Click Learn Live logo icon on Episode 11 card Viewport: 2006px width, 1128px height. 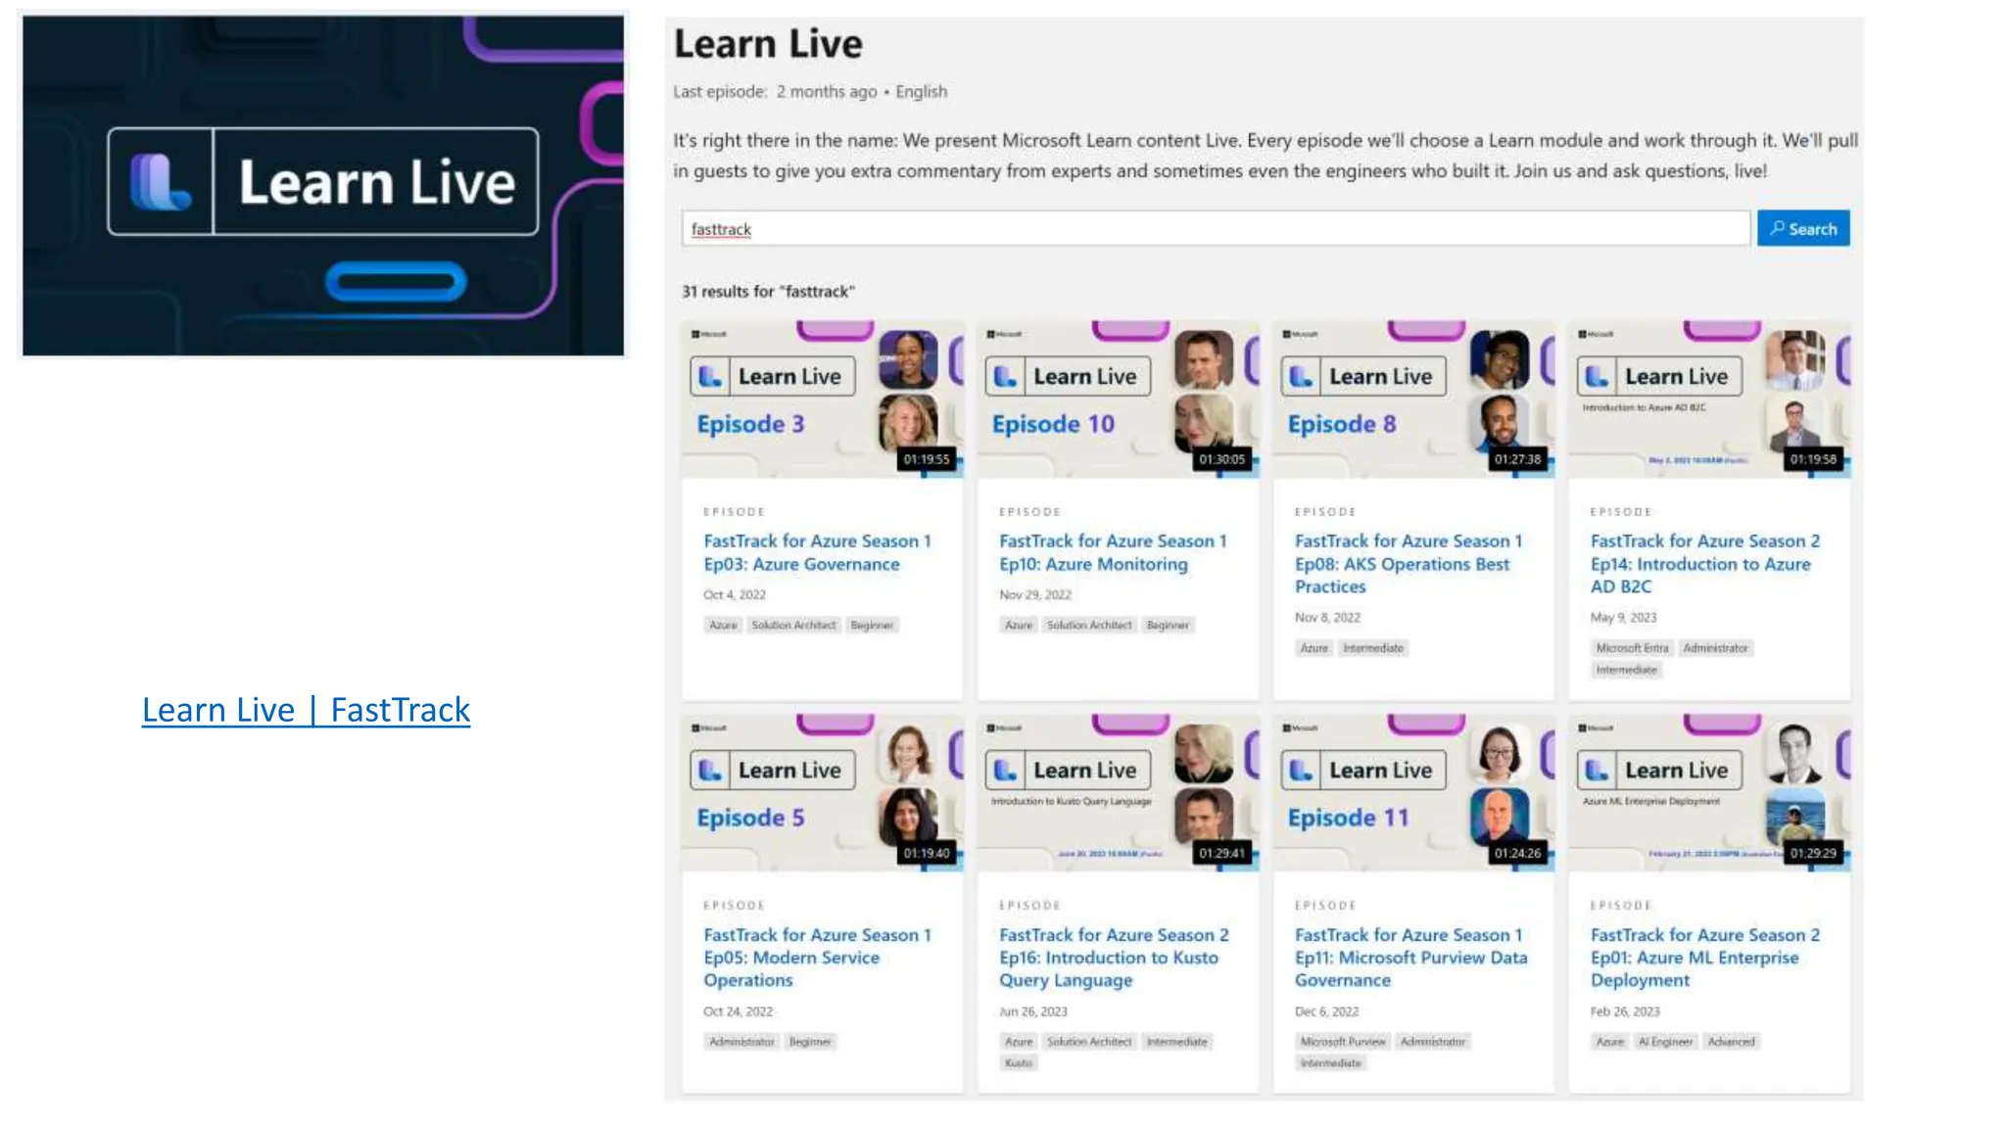(1302, 770)
